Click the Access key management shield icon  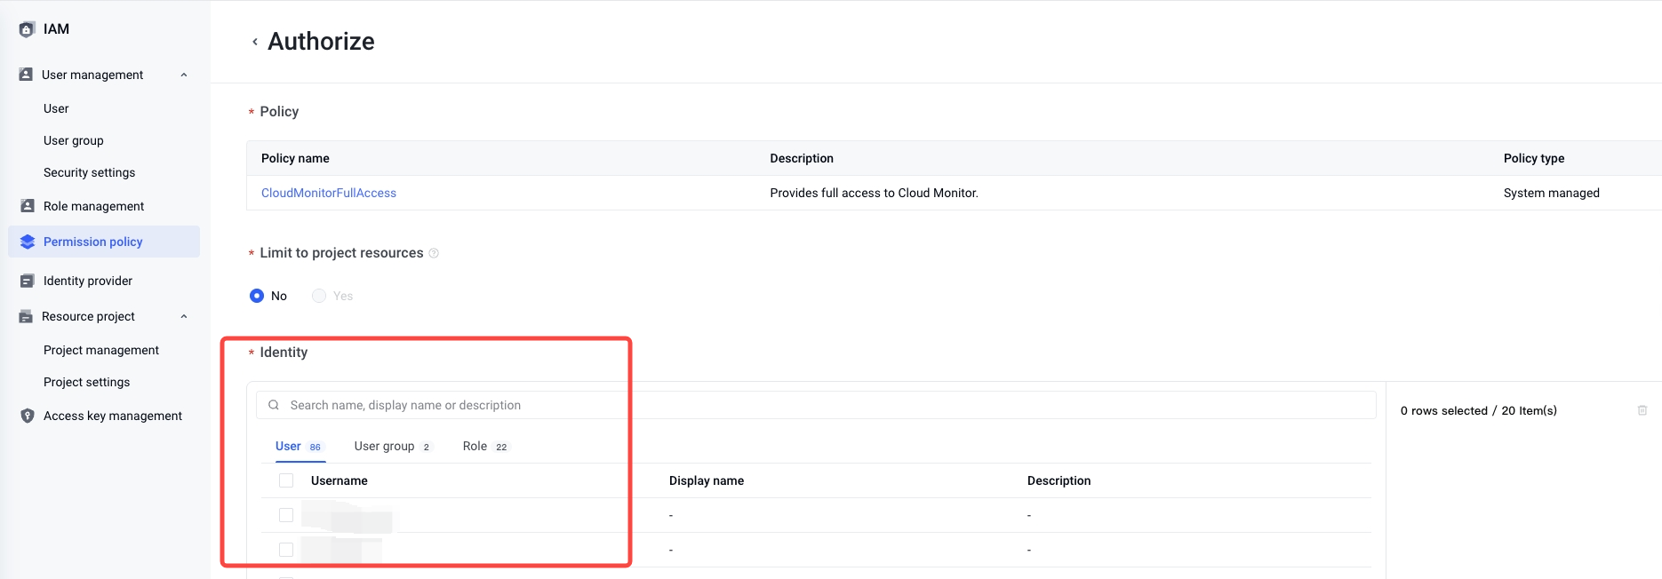coord(28,416)
